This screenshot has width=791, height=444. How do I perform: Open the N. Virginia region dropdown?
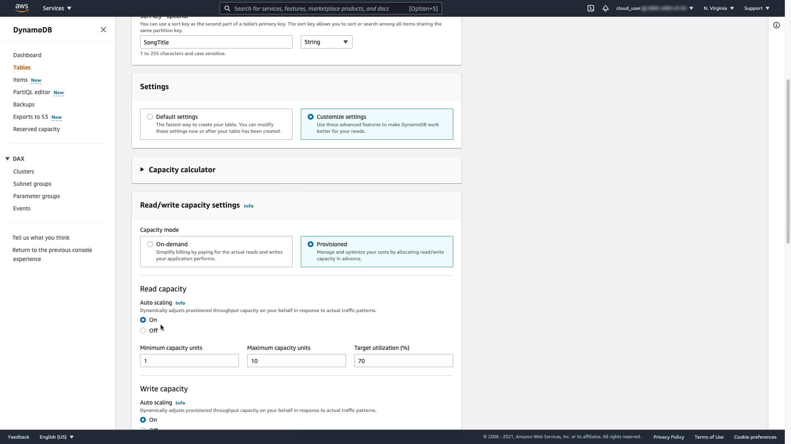tap(718, 8)
